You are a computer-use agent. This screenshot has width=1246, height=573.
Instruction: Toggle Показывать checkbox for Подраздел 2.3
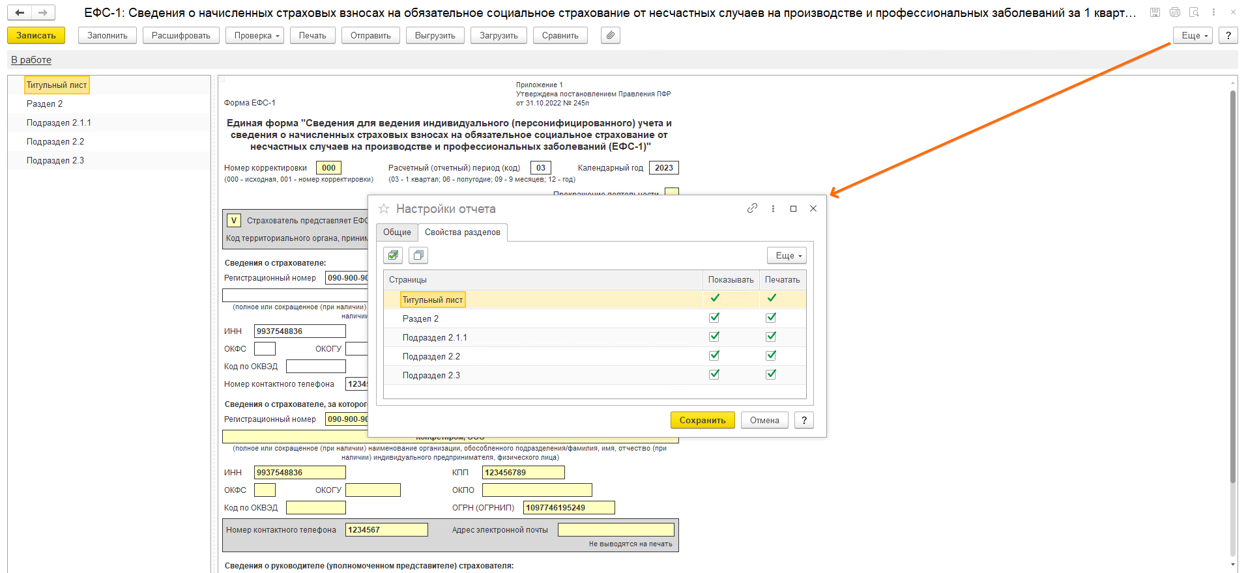pyautogui.click(x=714, y=374)
